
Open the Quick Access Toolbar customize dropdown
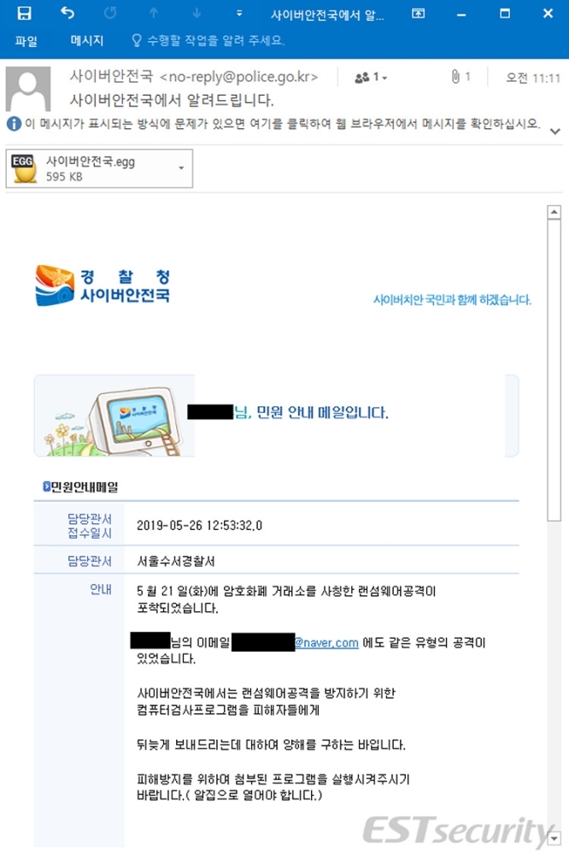pyautogui.click(x=239, y=13)
